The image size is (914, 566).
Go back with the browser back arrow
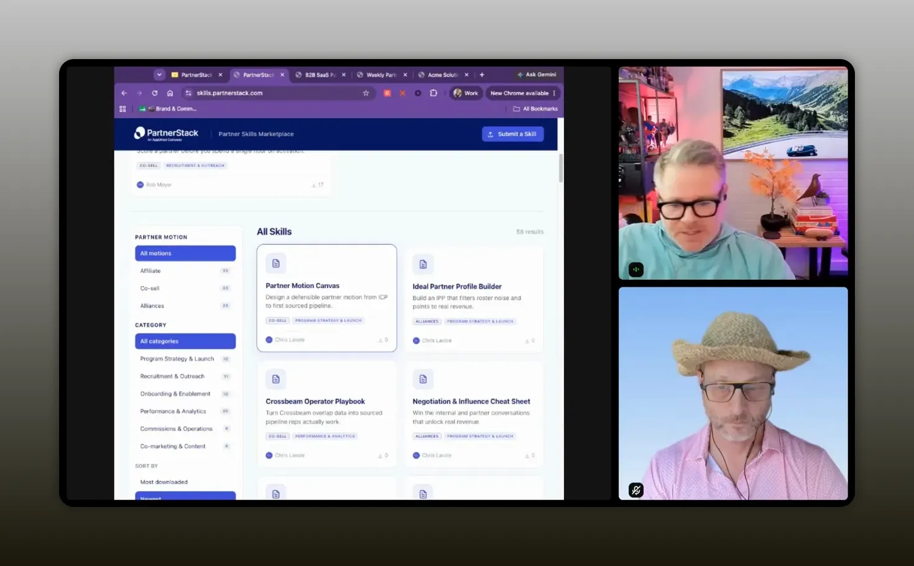point(124,93)
